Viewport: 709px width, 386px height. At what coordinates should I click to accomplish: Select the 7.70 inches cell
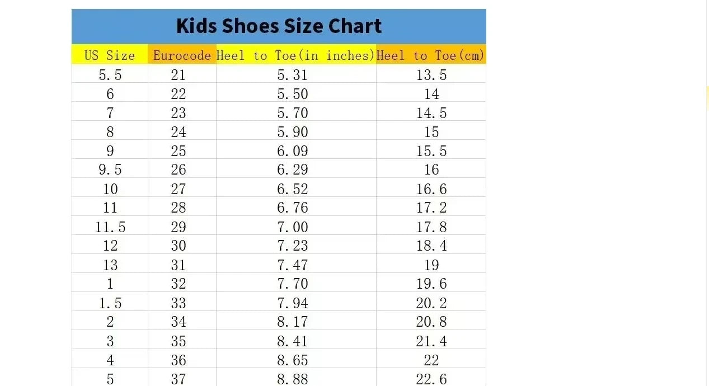[x=293, y=284]
